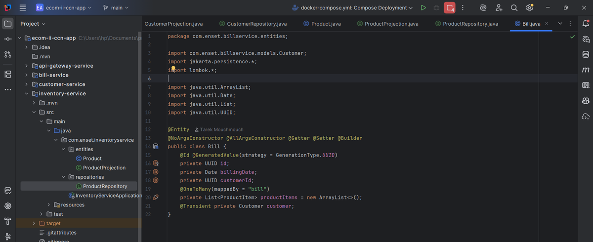The width and height of the screenshot is (593, 242).
Task: Open the ecom-ii-ccn-app project dropdown
Action: (x=64, y=8)
